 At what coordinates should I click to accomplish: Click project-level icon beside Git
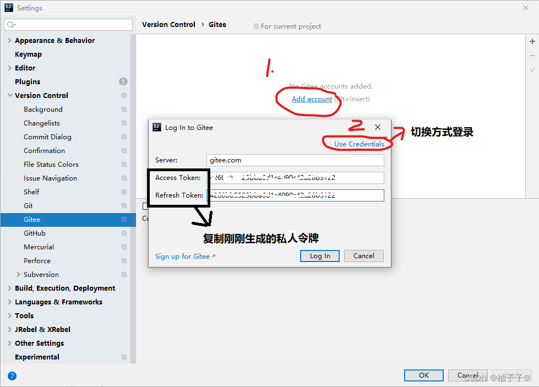124,205
